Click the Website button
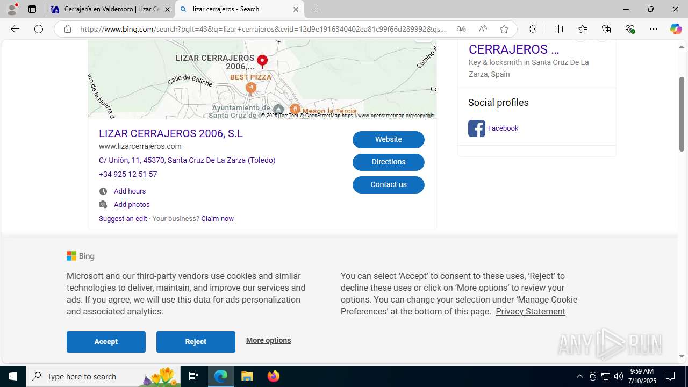The width and height of the screenshot is (688, 387). tap(389, 140)
